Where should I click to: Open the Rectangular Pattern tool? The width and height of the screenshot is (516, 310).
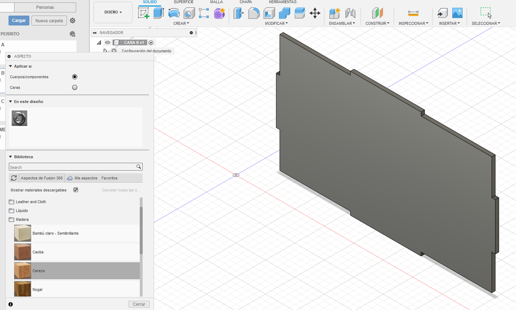[x=204, y=13]
